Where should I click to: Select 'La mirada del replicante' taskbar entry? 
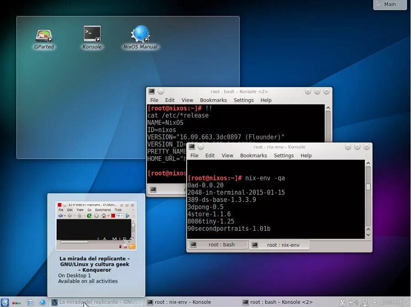pos(97,302)
